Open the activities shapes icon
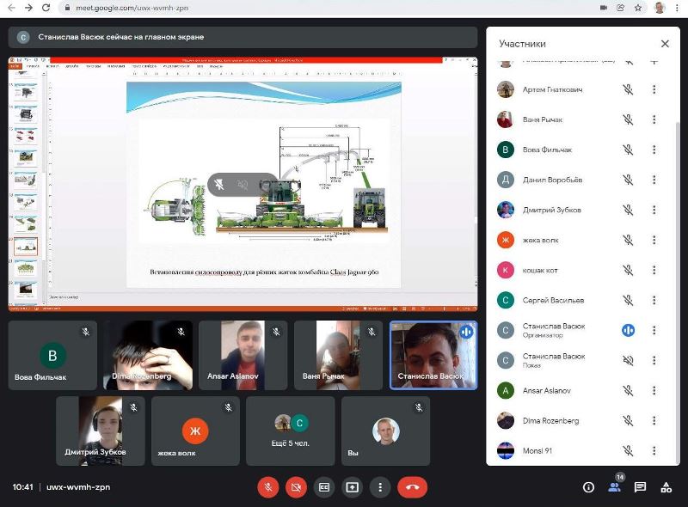Screen dimensions: 688x507 [x=666, y=487]
